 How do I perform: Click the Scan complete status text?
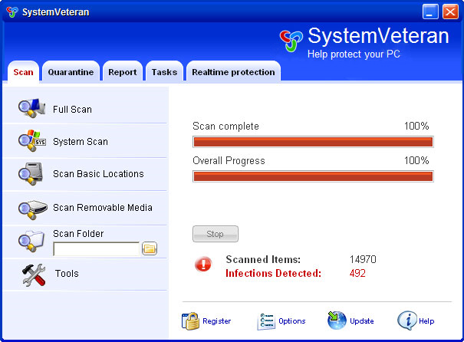[x=225, y=127]
